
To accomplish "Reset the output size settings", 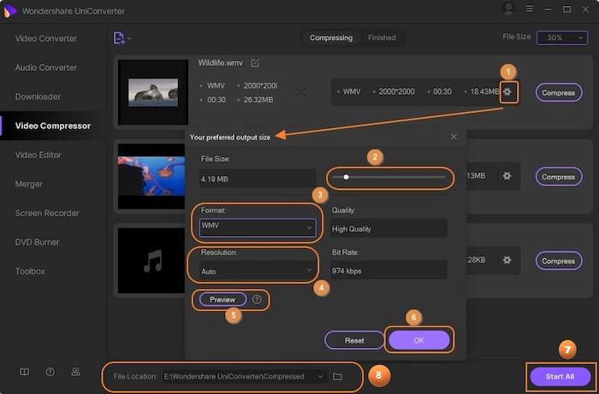I will click(354, 340).
